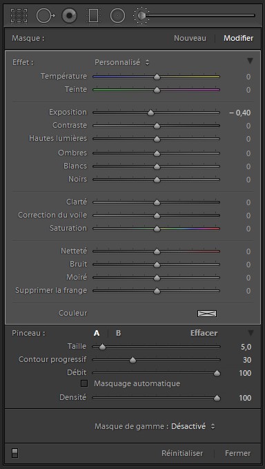Choose Nouveau mask mode
The image size is (265, 469).
pyautogui.click(x=190, y=38)
